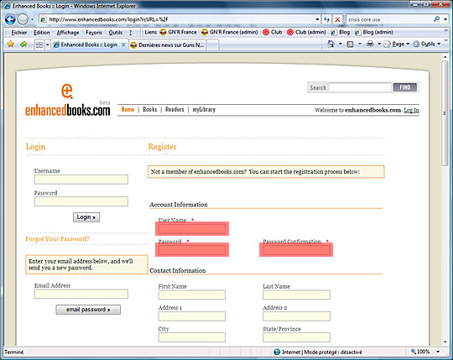453x360 pixels.
Task: Click the Email Address field
Action: tap(81, 294)
